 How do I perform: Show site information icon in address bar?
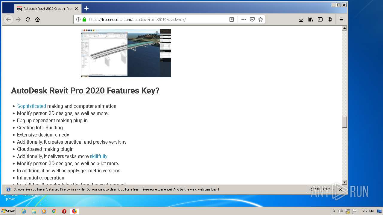click(x=78, y=19)
